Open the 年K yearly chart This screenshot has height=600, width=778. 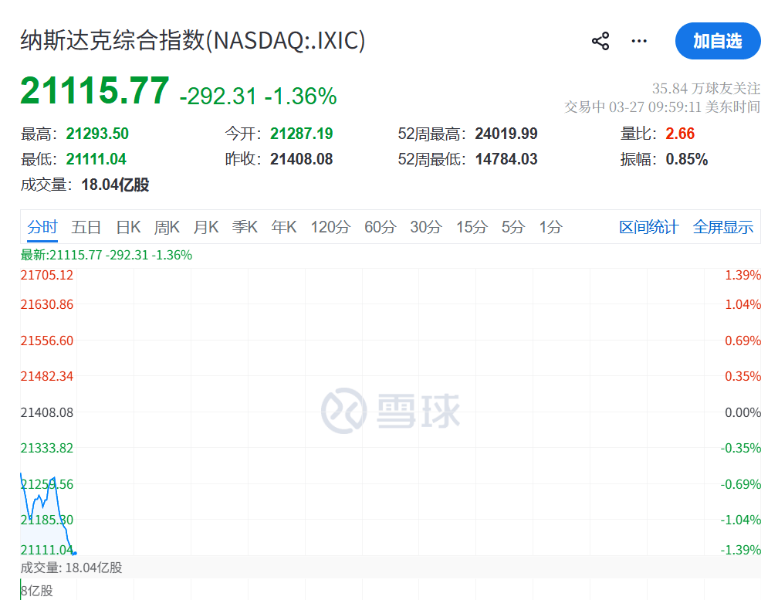284,227
